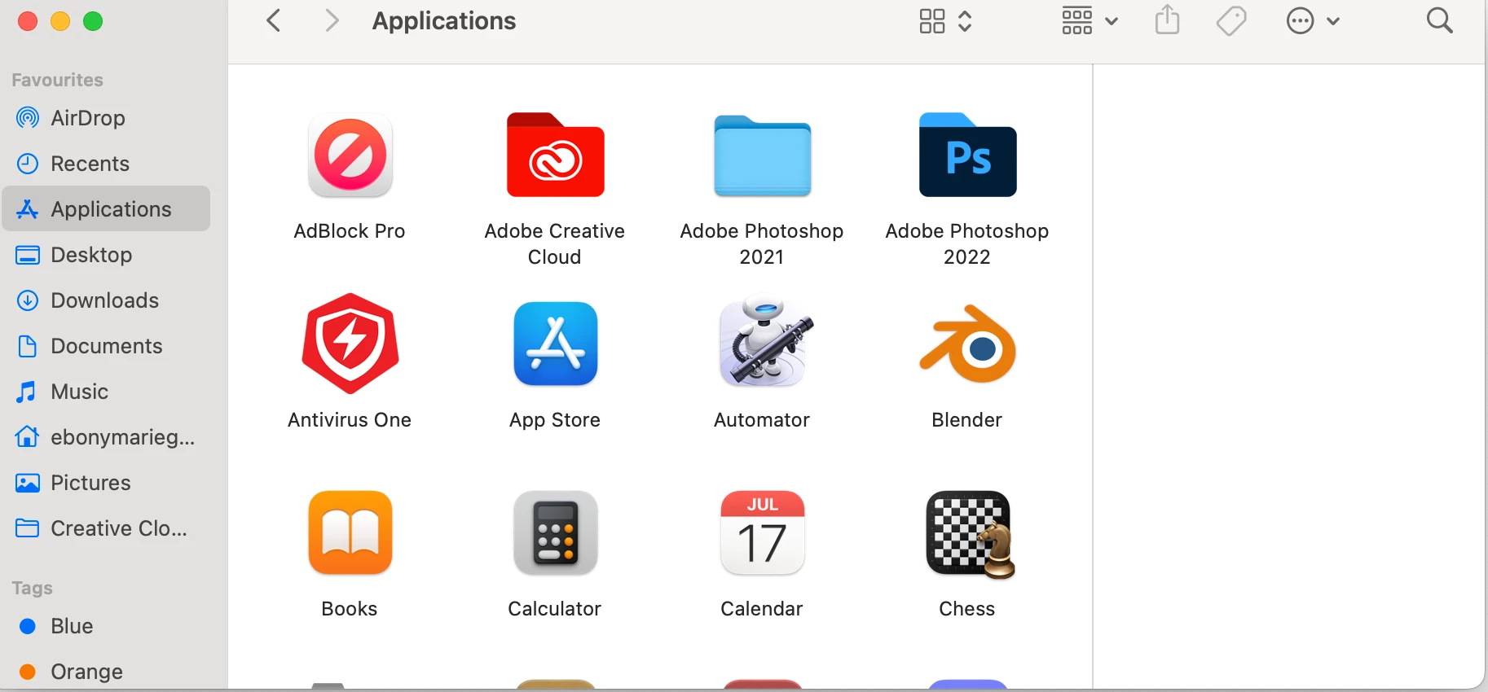This screenshot has height=692, width=1488.
Task: Click the Blender app icon
Action: 968,344
